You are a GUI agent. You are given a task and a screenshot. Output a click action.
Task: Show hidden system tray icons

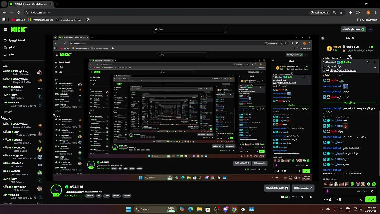(322, 209)
